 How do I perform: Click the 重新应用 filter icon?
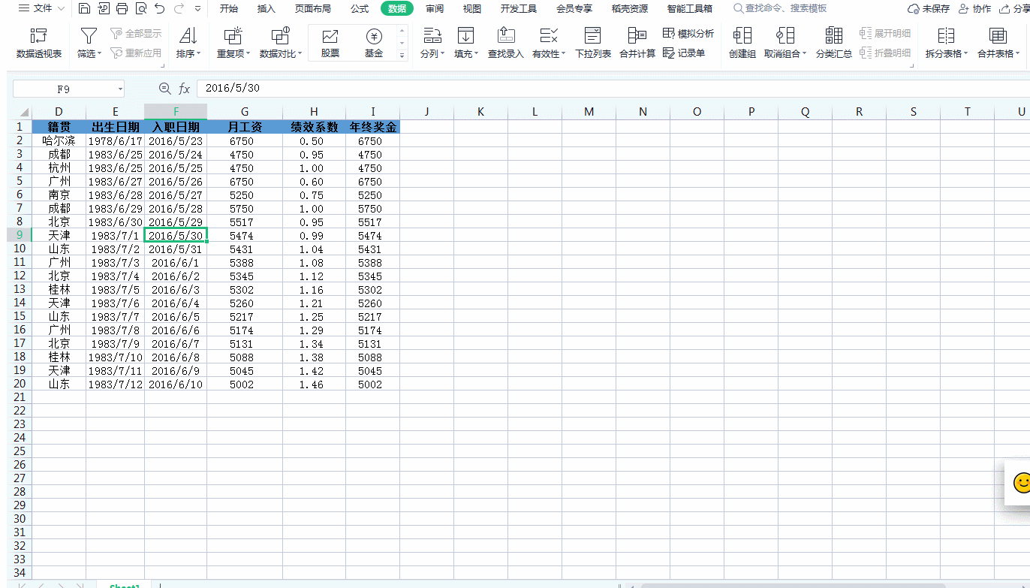116,53
